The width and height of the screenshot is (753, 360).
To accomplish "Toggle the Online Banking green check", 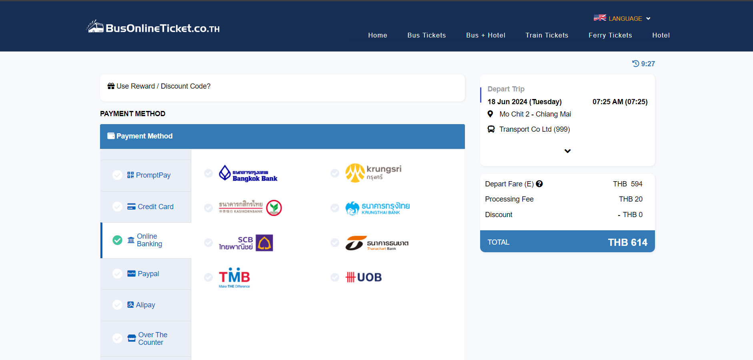I will [x=117, y=240].
